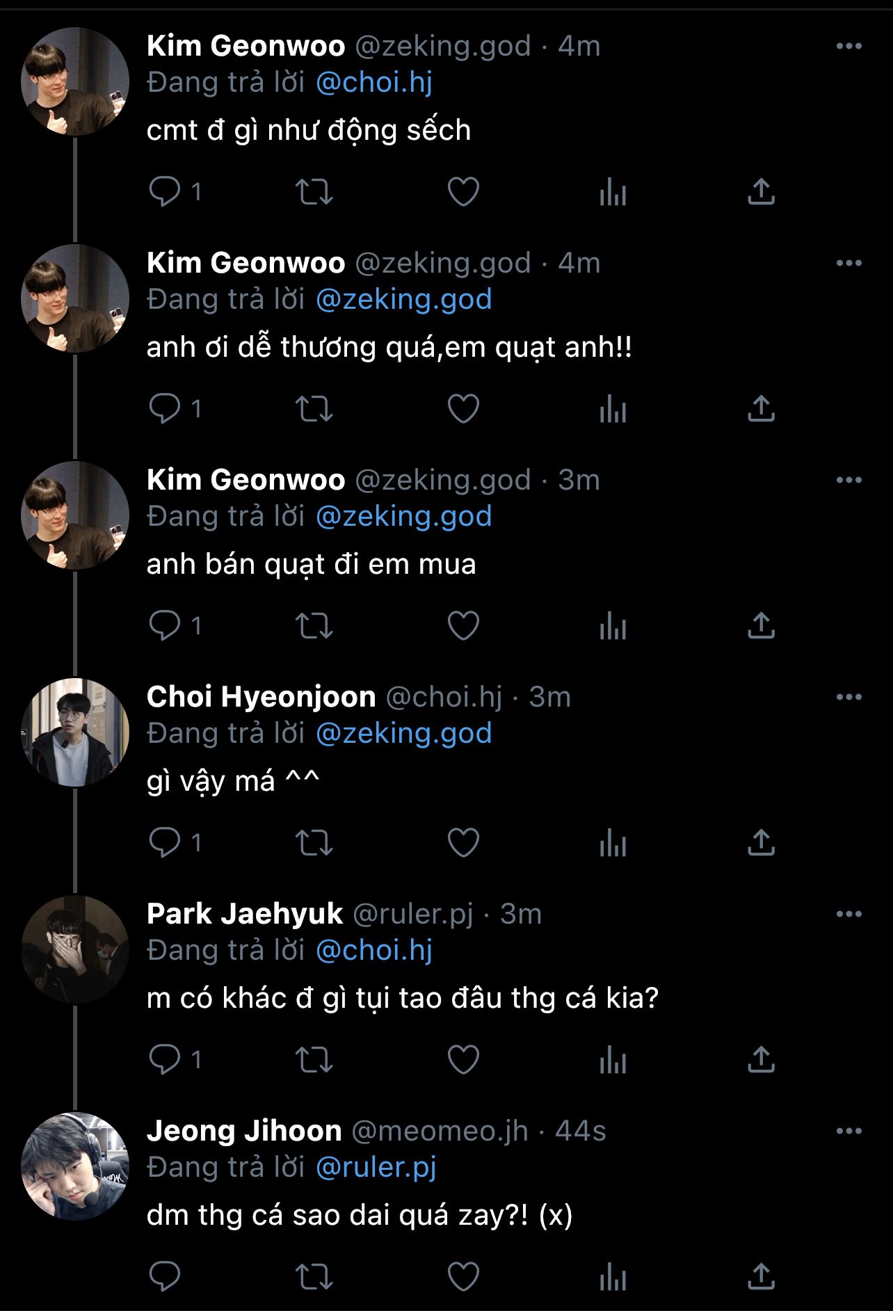893x1311 pixels.
Task: Retweet the "anh bán quạt đi em mua" tweet
Action: point(314,625)
